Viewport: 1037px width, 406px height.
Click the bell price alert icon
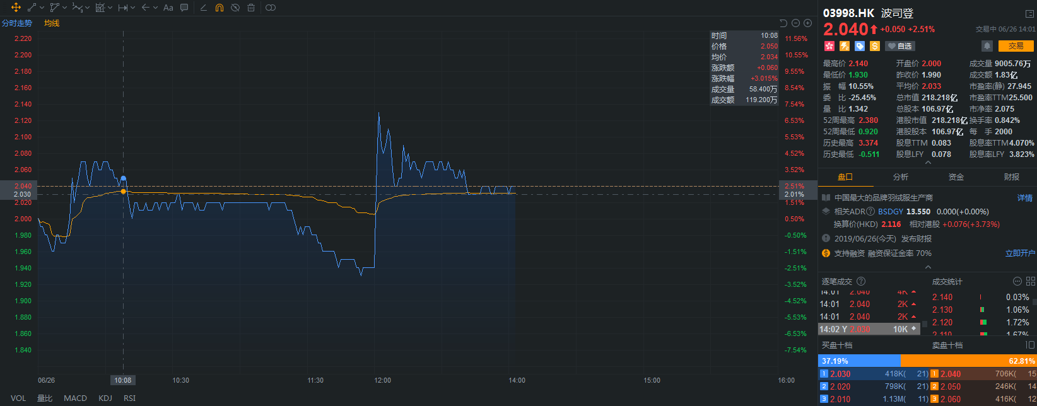click(987, 46)
